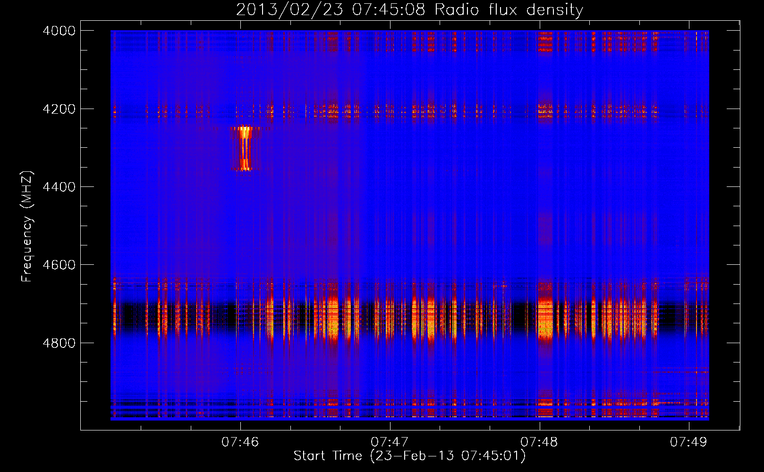
Task: Click the '07:47' time axis label
Action: (x=390, y=442)
